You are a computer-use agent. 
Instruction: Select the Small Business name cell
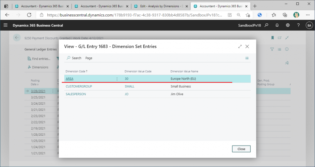pos(181,86)
